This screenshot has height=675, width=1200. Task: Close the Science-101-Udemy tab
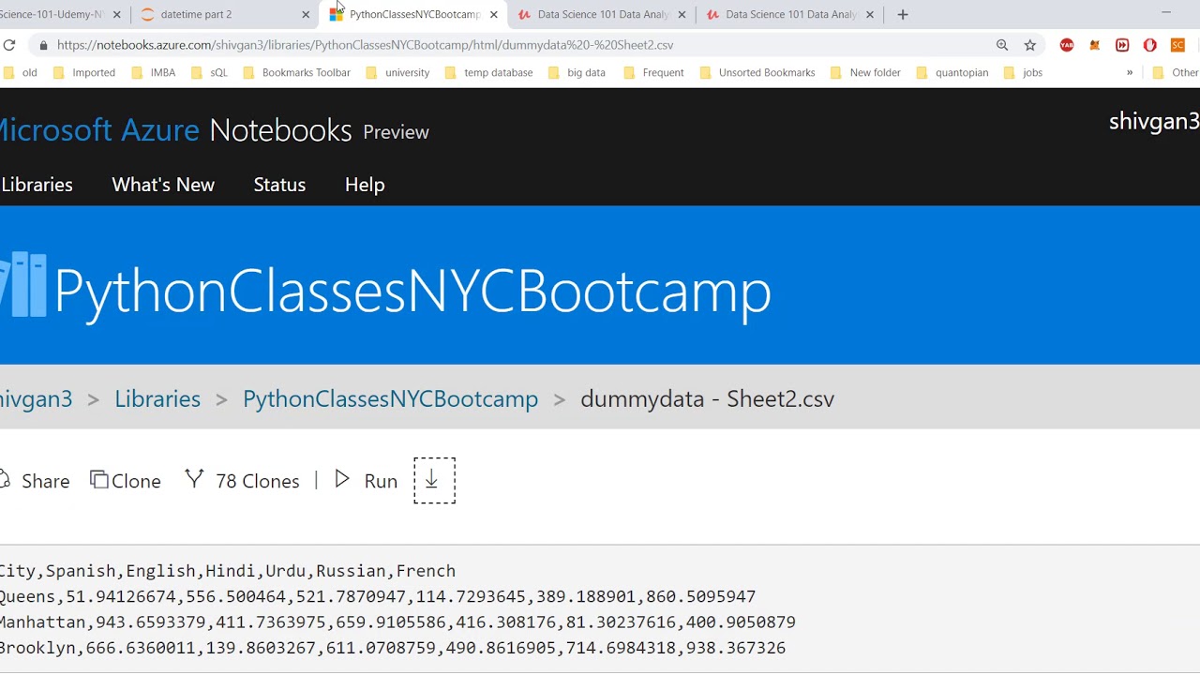[x=117, y=15]
